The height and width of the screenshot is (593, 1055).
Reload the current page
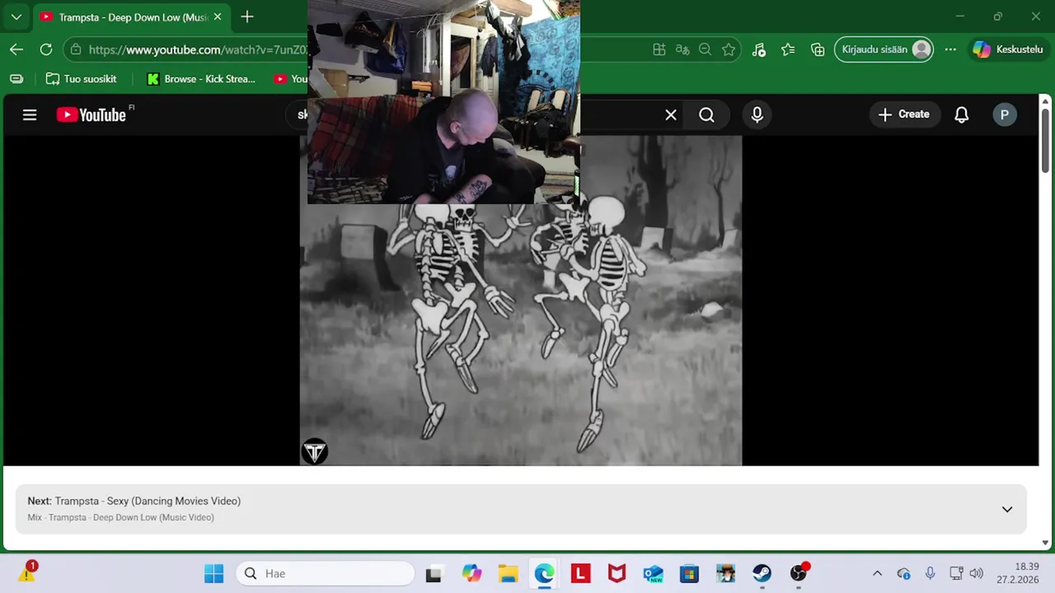46,49
